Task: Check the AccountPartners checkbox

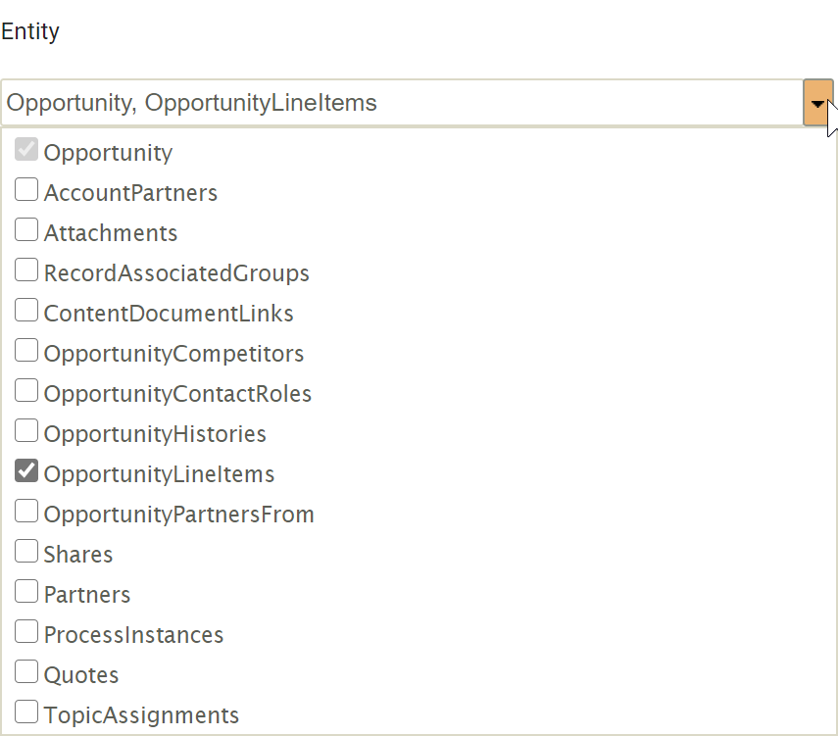Action: point(26,190)
